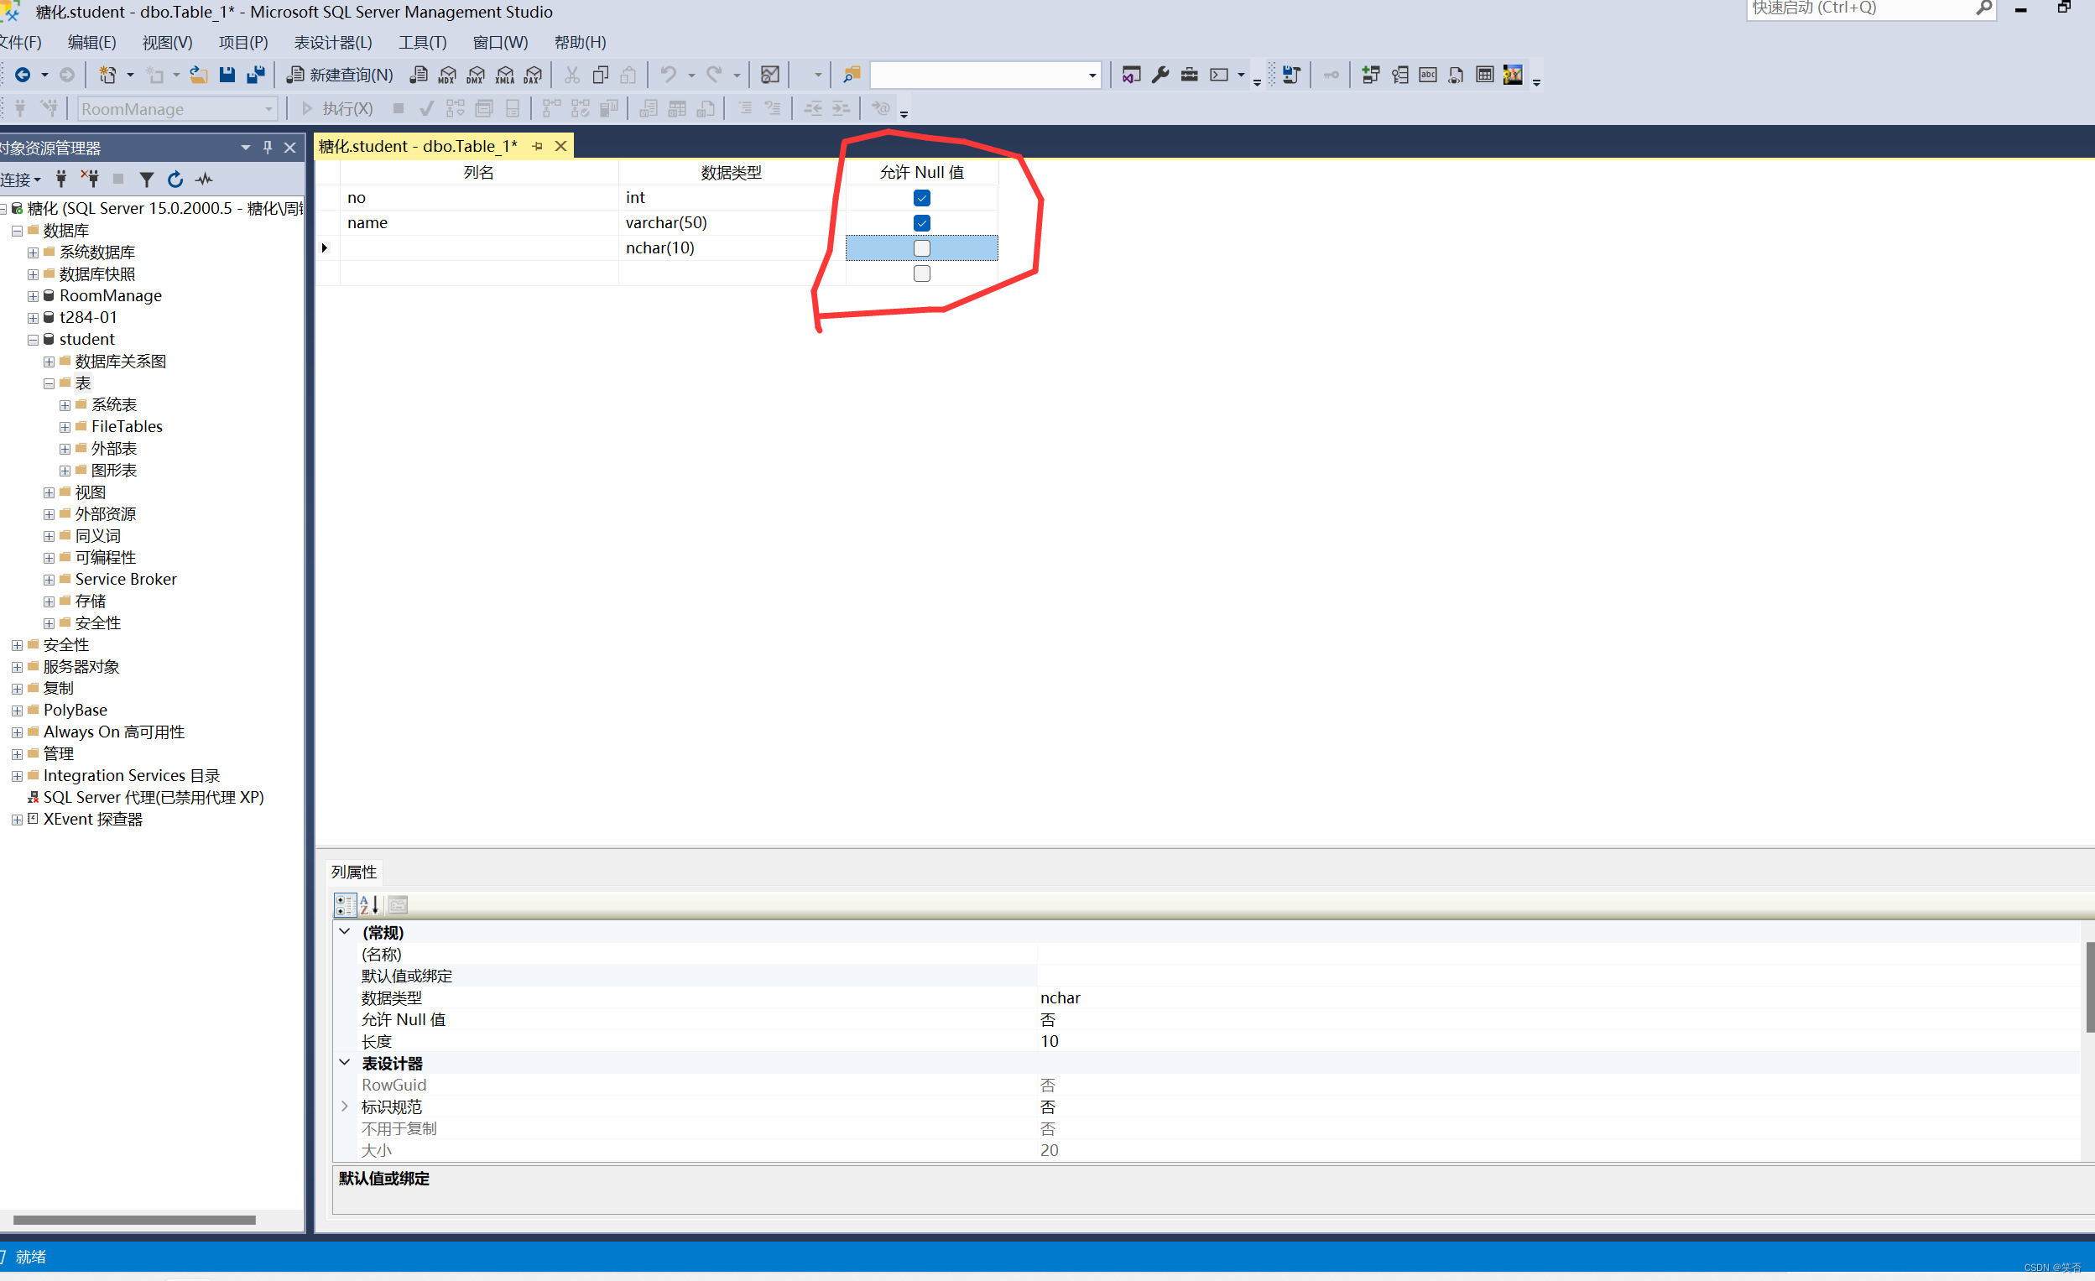Click the Activity Monitor icon in Object Explorer
This screenshot has width=2095, height=1281.
[204, 180]
